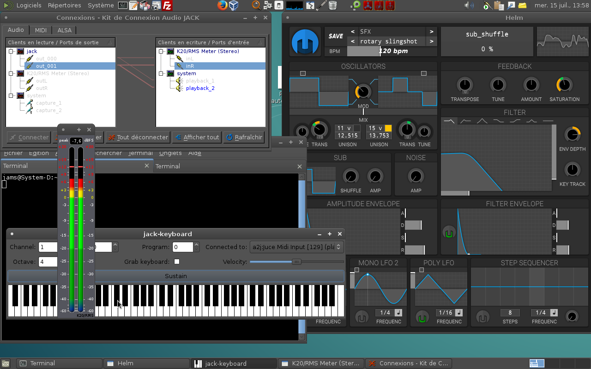The height and width of the screenshot is (369, 591).
Task: Click the Rafraîchir button
Action: click(244, 137)
